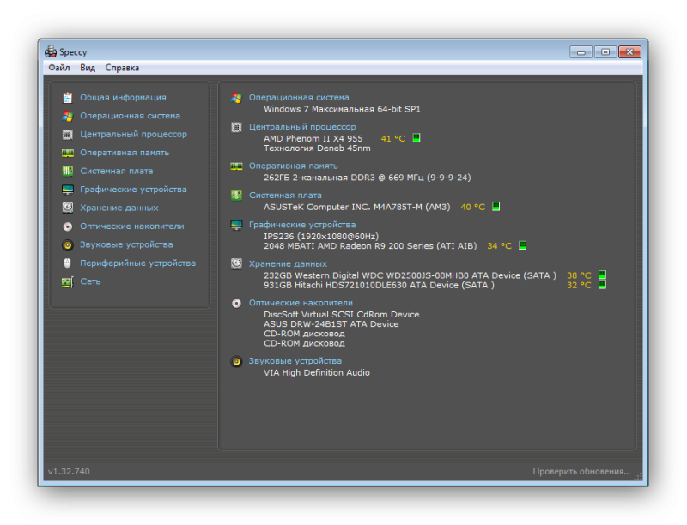
Task: Click green temperature indicator next to 40 °C
Action: tap(496, 207)
